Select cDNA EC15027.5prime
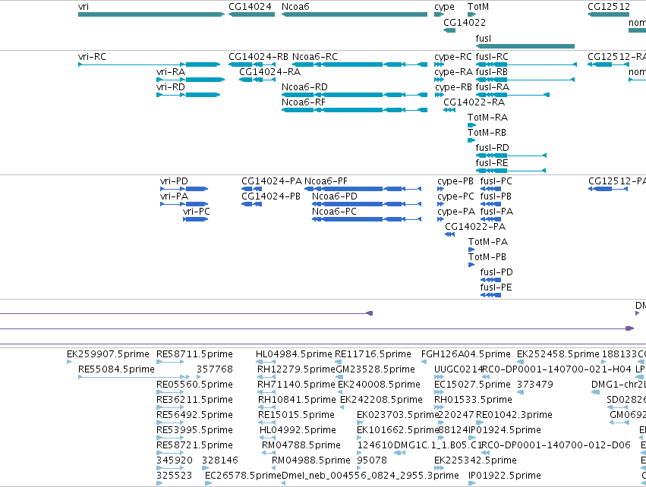Screen dimensions: 646x487 coord(440,392)
